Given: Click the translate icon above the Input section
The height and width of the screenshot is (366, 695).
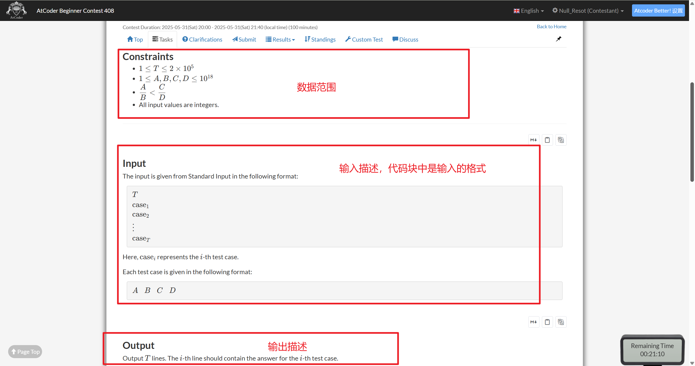Looking at the screenshot, I should (x=561, y=140).
